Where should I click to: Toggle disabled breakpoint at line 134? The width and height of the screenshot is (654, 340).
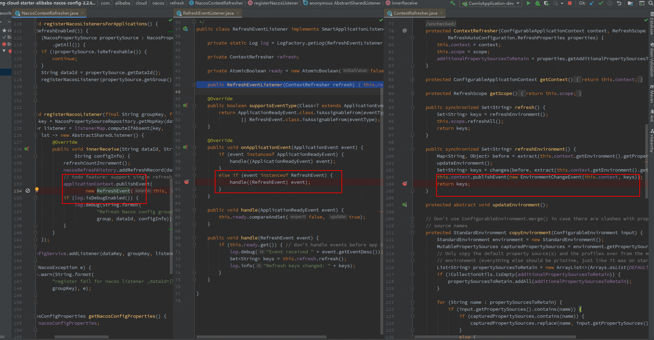coord(28,191)
